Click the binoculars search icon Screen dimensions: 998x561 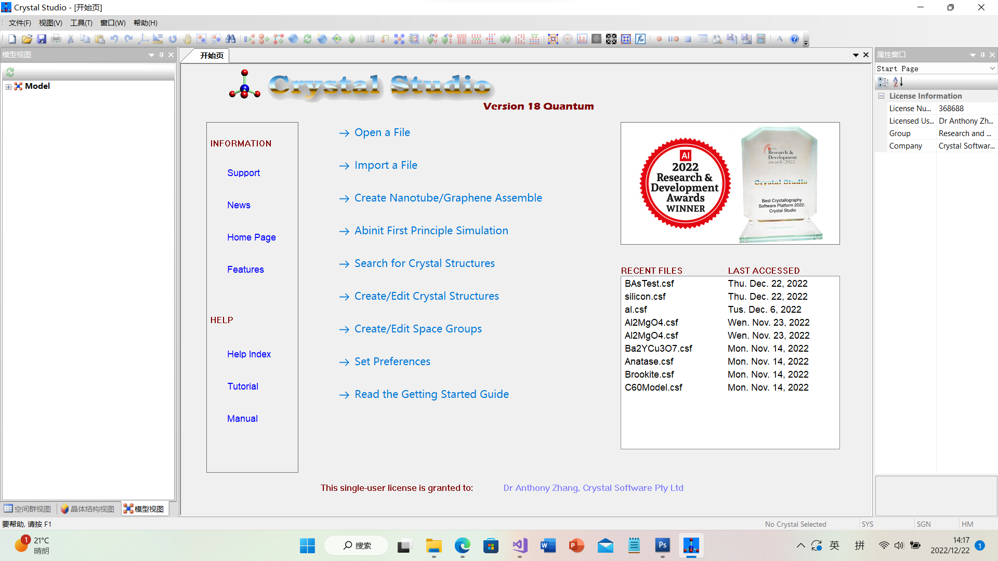click(231, 39)
